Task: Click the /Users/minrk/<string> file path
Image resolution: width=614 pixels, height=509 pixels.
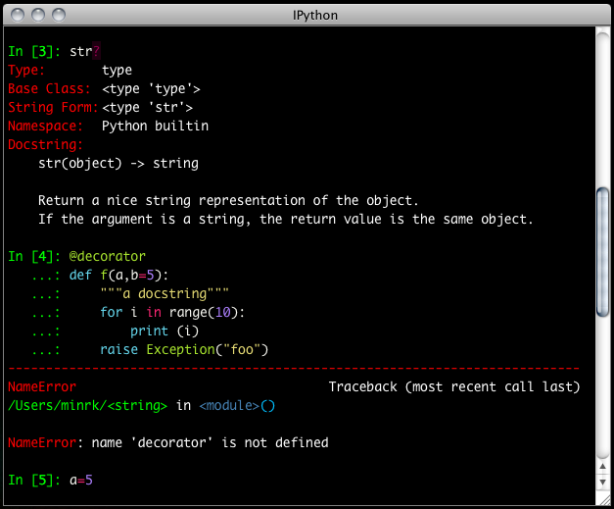Action: point(86,405)
